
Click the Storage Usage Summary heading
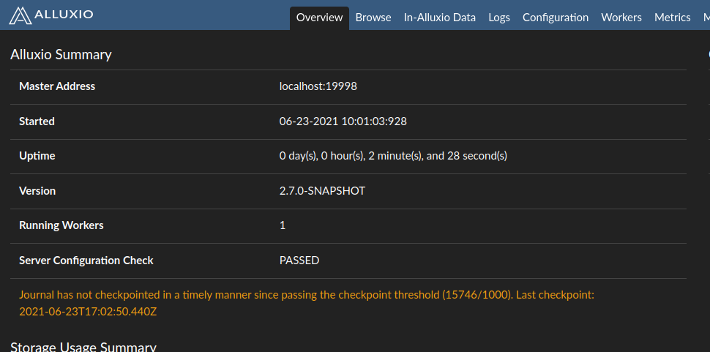coord(83,347)
